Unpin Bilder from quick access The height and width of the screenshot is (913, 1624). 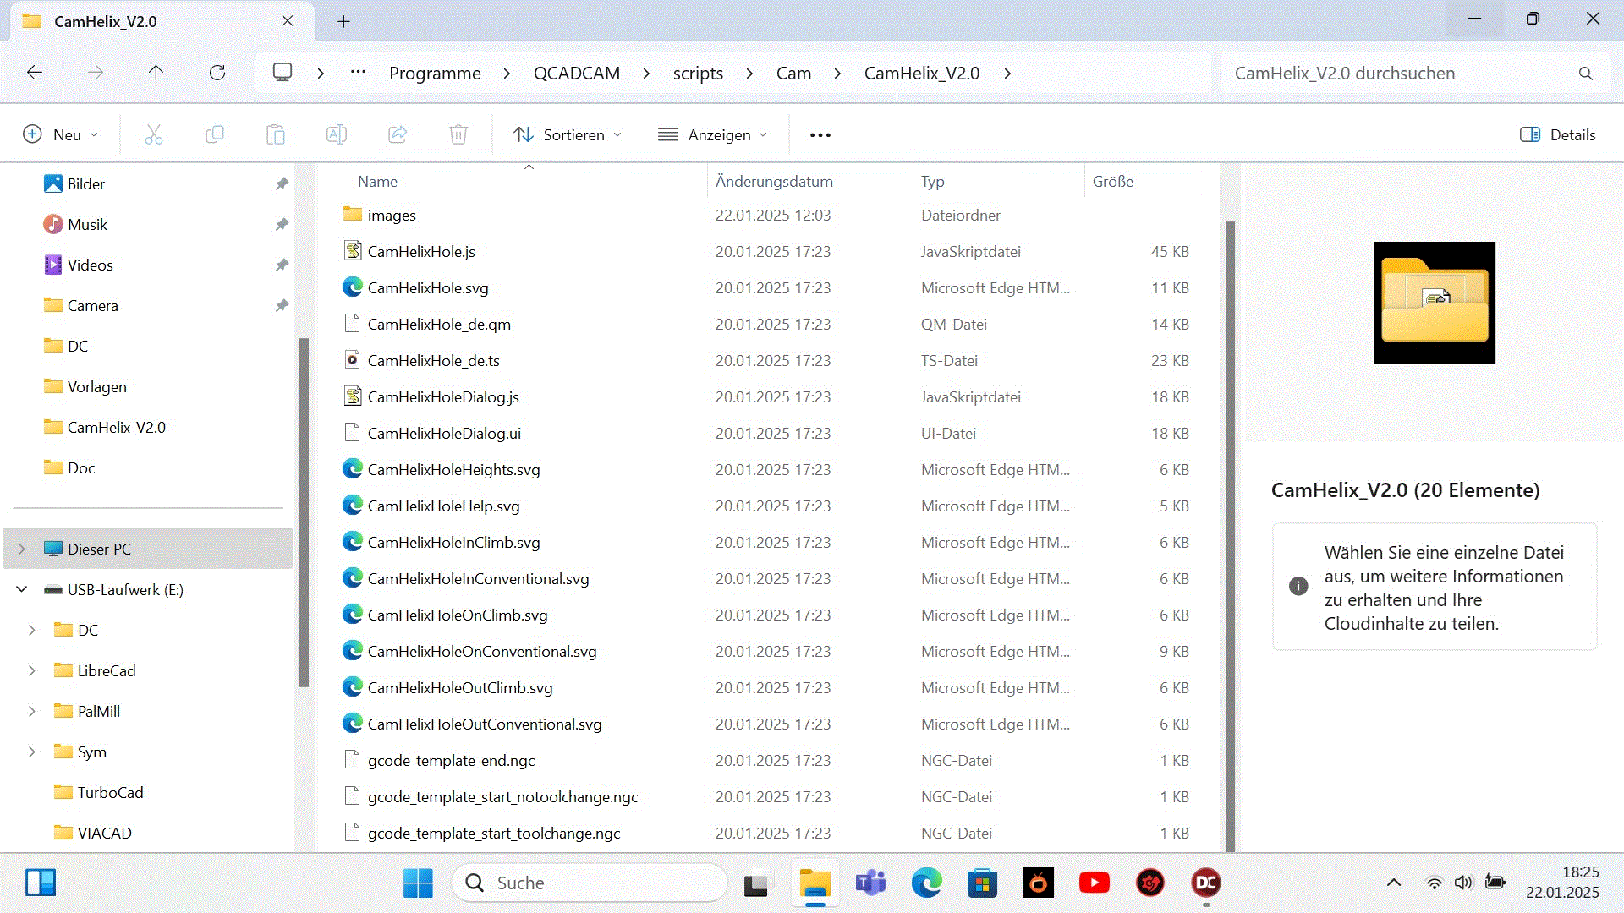tap(282, 183)
